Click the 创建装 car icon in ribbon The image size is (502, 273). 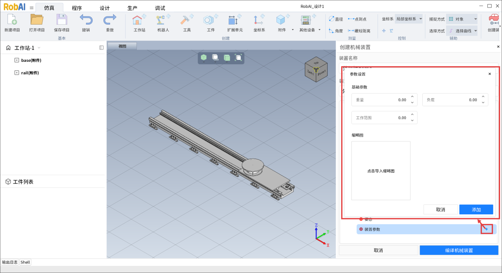[494, 20]
